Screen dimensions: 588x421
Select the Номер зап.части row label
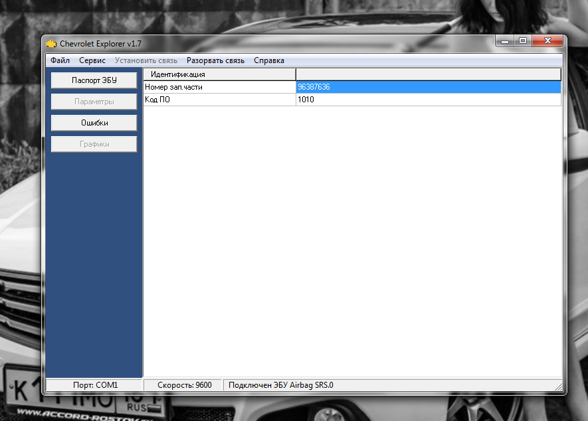coord(220,87)
